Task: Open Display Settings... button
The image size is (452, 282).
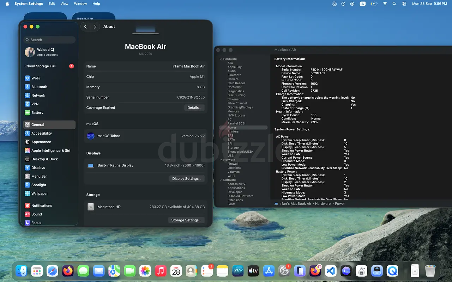Action: [x=187, y=179]
